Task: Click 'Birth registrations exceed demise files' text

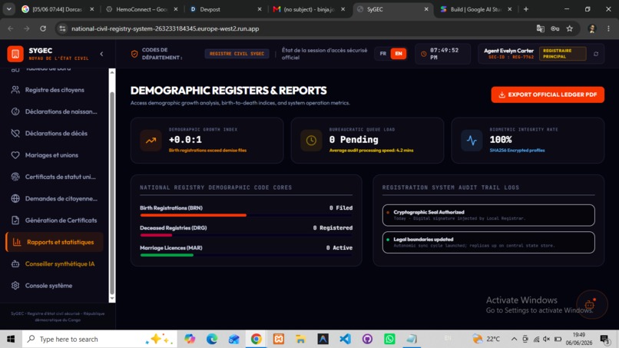Action: point(207,151)
